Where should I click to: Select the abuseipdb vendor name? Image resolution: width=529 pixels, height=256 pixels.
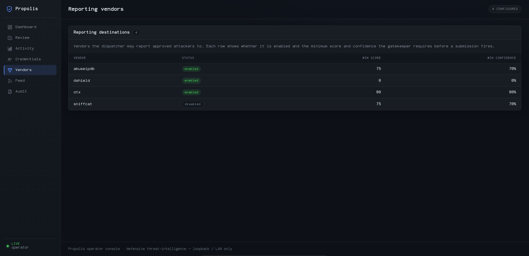(84, 69)
